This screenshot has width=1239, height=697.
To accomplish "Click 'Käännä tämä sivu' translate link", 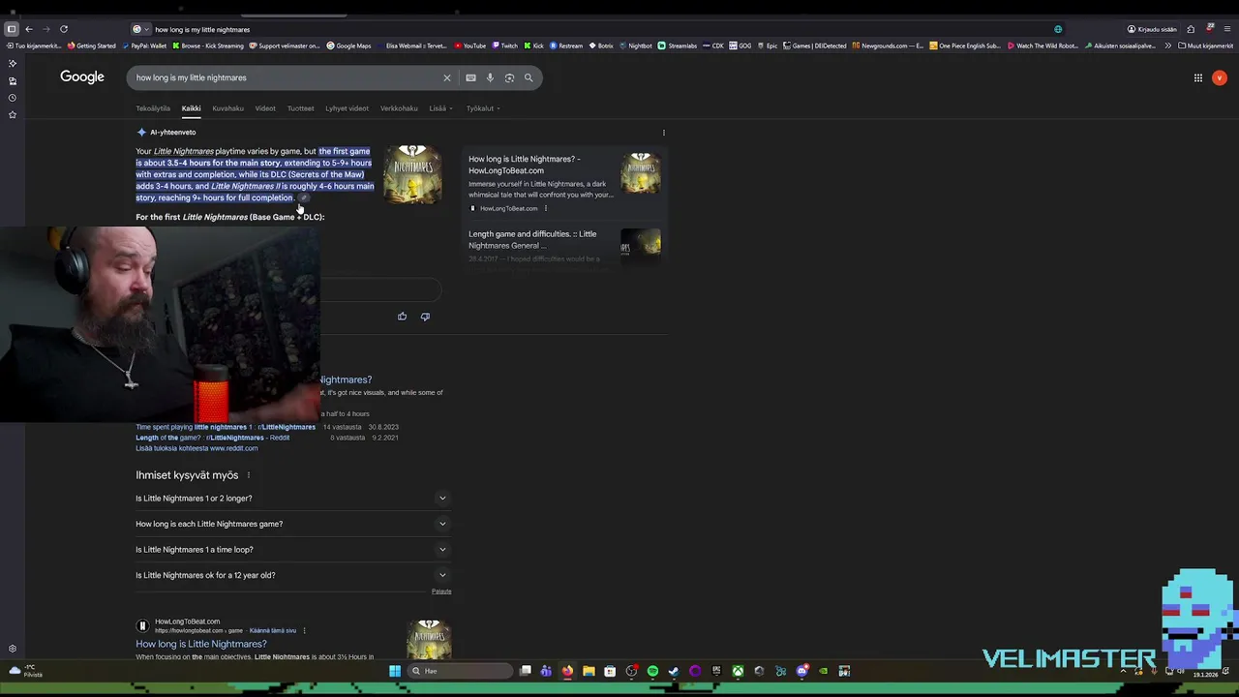I will click(x=272, y=630).
